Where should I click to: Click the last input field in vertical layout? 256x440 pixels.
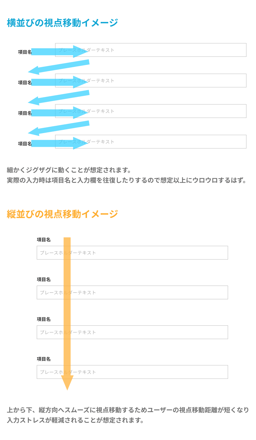point(145,372)
